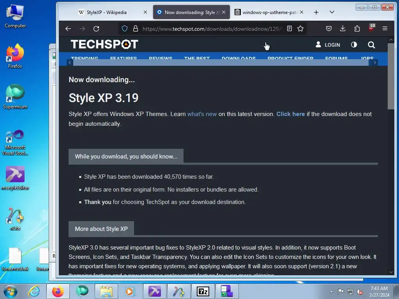Open THE BEST nav menu item
The width and height of the screenshot is (399, 299).
point(197,58)
